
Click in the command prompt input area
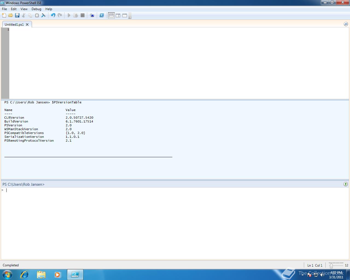[175, 223]
